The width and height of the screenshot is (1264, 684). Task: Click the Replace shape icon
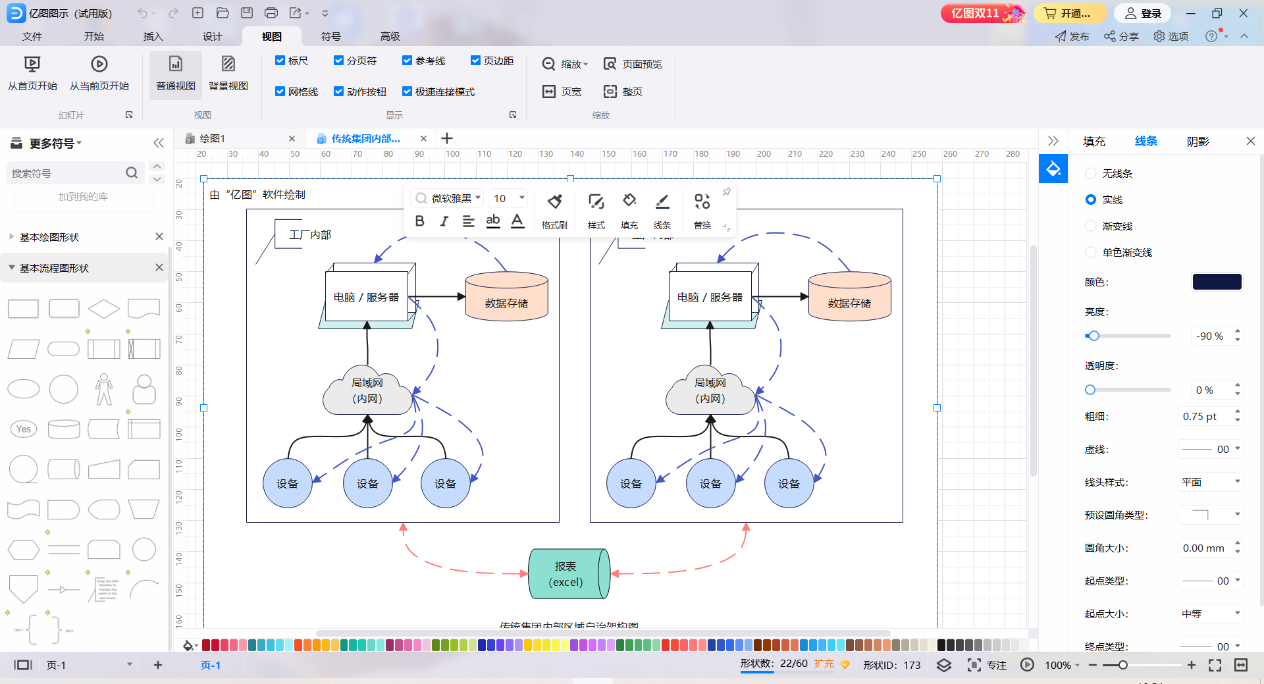pyautogui.click(x=702, y=201)
